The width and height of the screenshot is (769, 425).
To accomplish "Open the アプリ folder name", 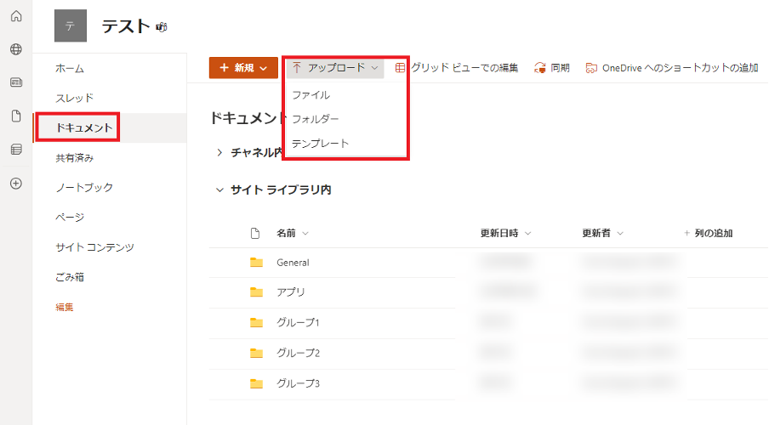I will (x=291, y=292).
